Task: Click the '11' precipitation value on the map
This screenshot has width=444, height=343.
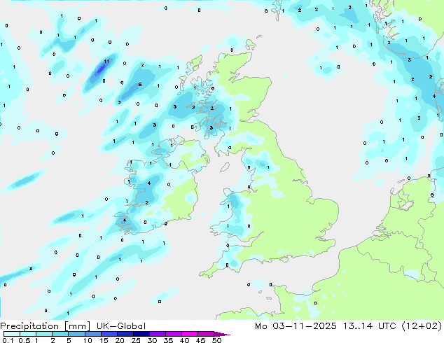Action: coord(106,61)
